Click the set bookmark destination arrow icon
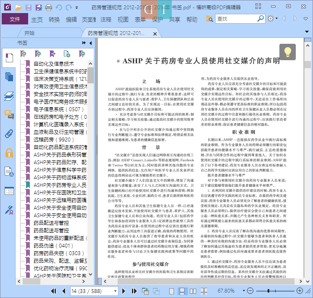 (x=52, y=54)
